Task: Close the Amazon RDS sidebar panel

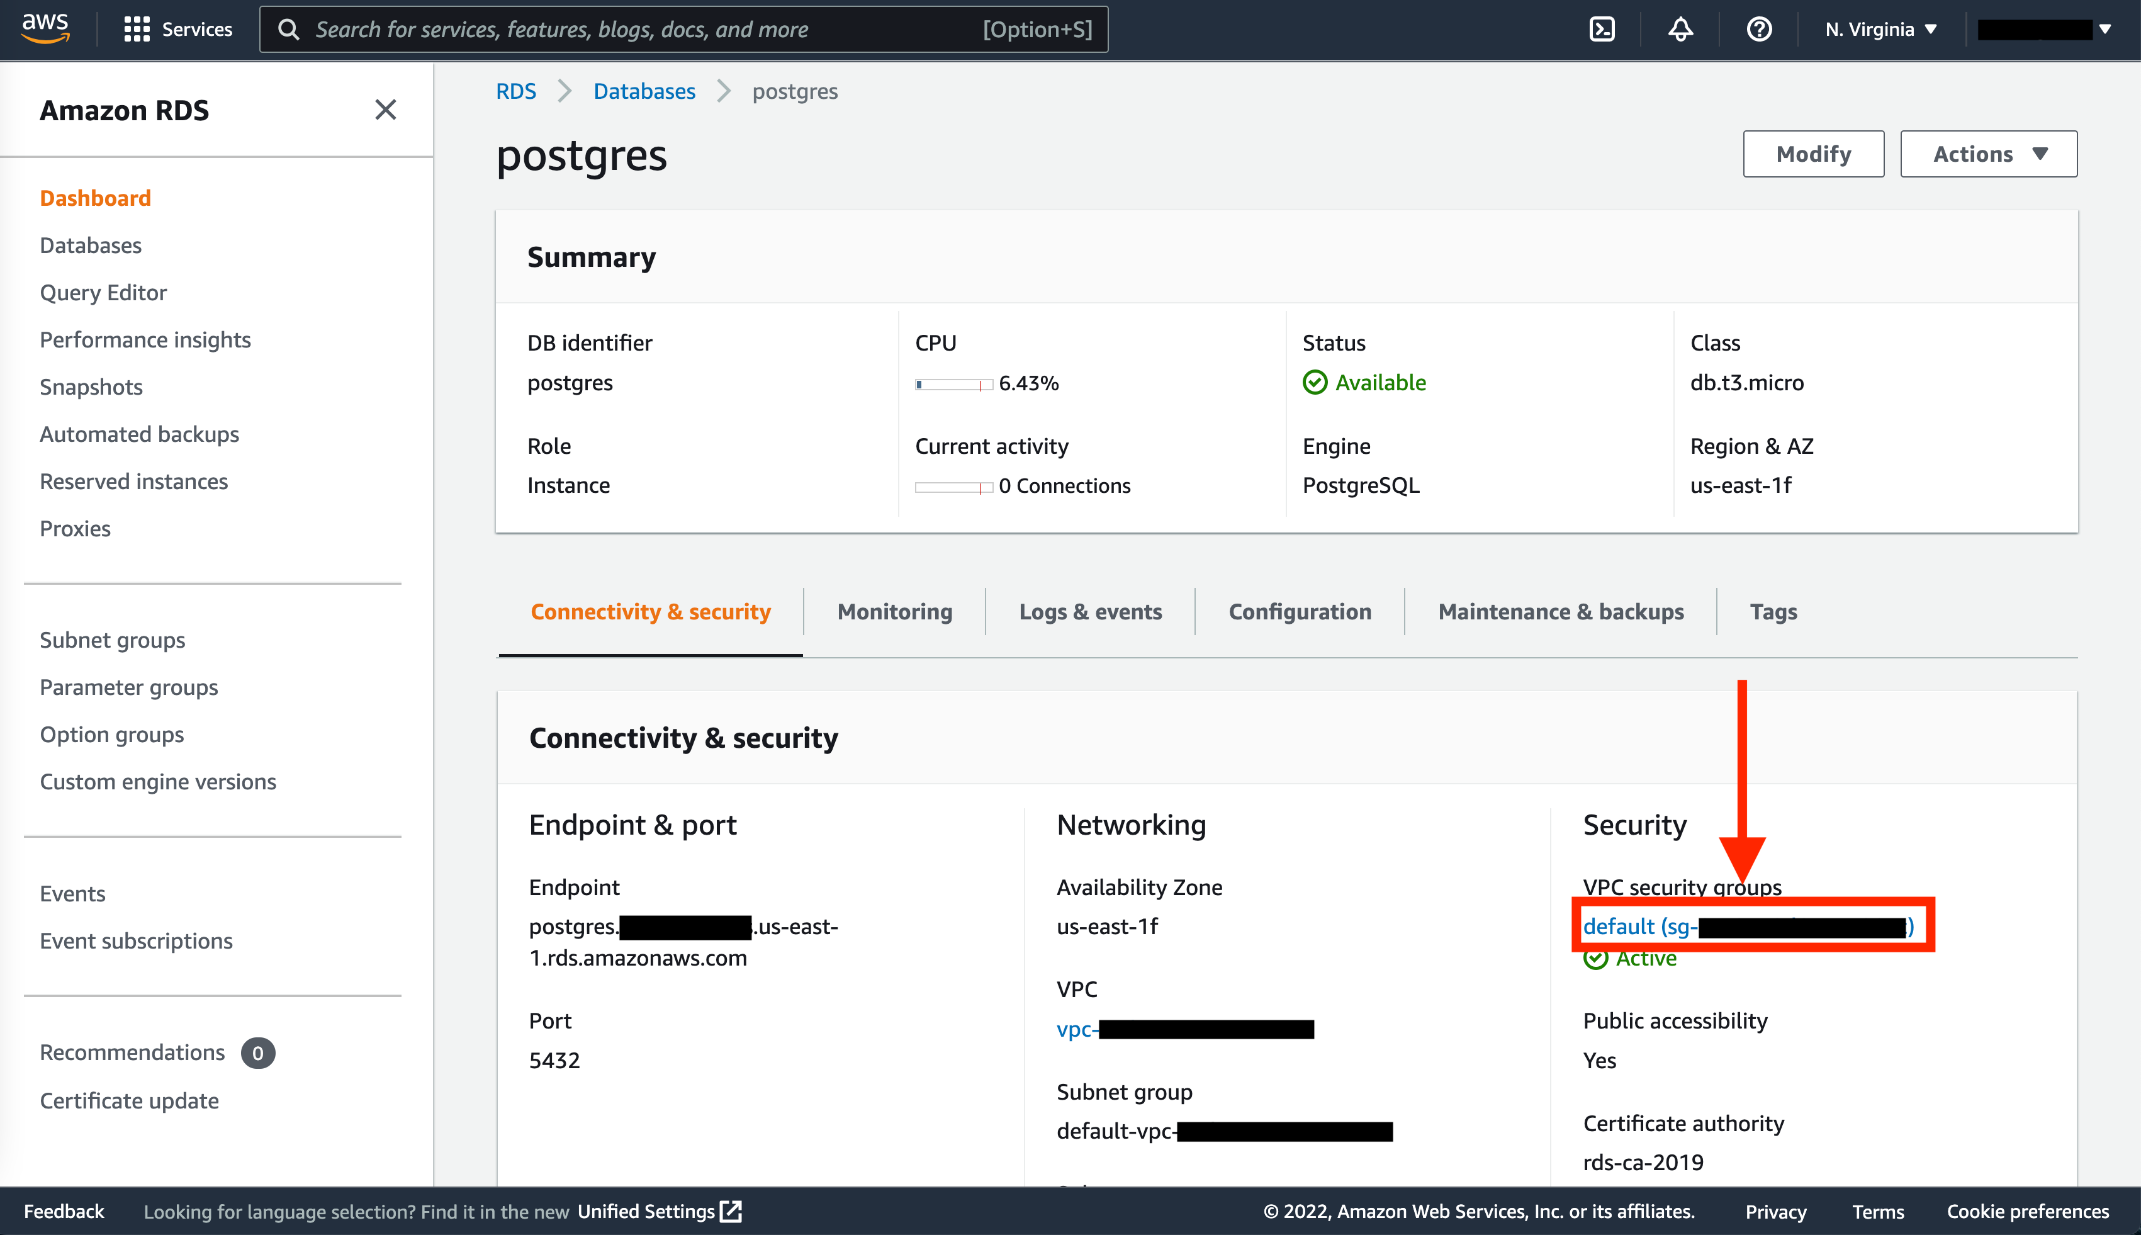Action: 385,110
